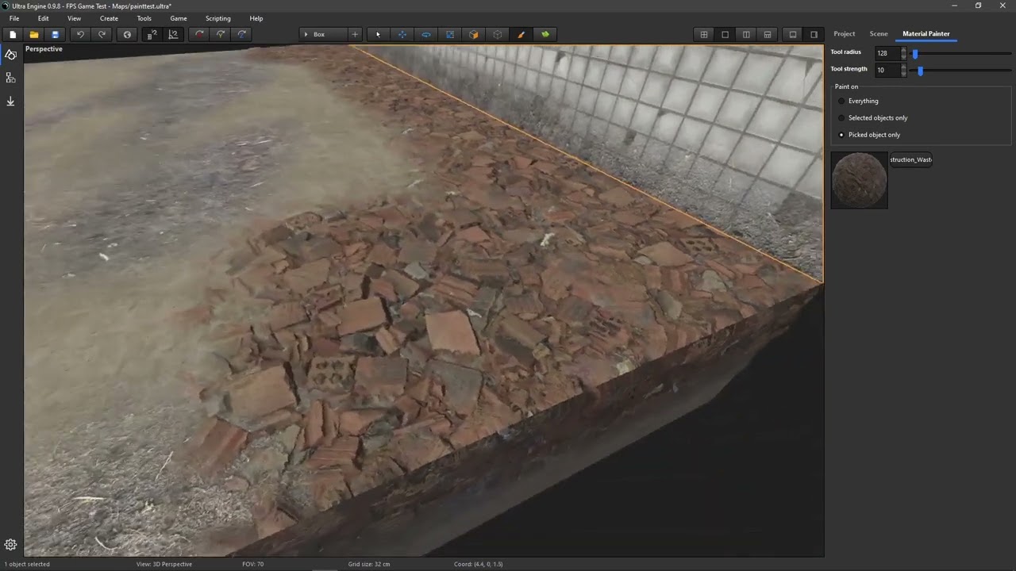Click the hierarchy icon in the left sidebar

(x=10, y=78)
